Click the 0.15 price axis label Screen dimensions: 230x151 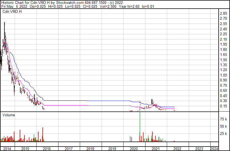[x=223, y=106]
